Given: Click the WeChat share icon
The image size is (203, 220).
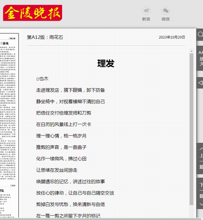Looking at the screenshot, I should pyautogui.click(x=166, y=11).
